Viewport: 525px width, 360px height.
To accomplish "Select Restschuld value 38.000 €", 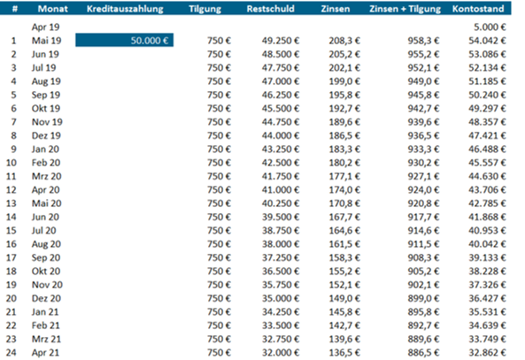I will point(281,244).
